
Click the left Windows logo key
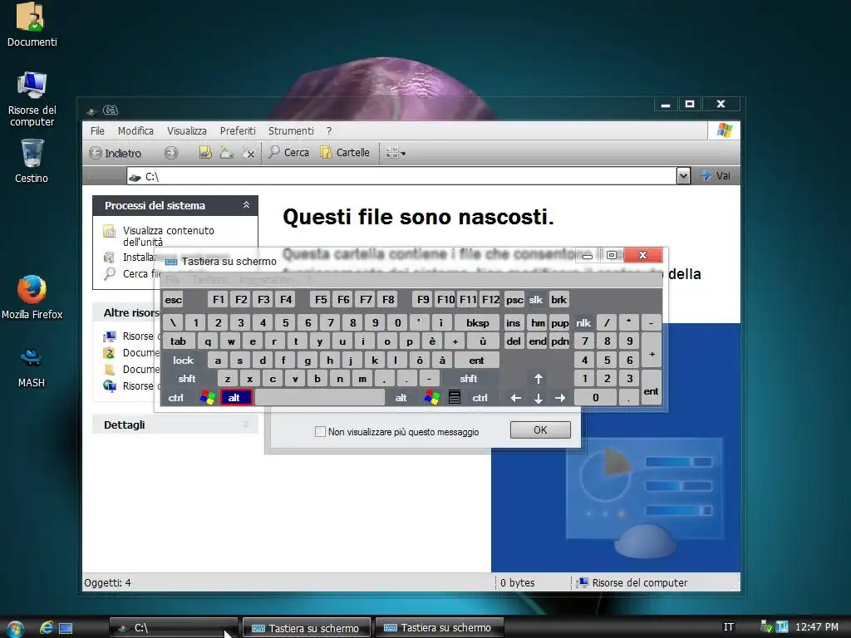[207, 398]
